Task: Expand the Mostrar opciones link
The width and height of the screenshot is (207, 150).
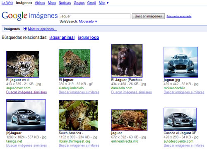Action: [x=42, y=29]
